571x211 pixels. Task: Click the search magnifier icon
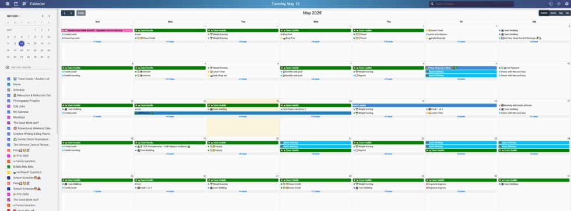click(432, 4)
